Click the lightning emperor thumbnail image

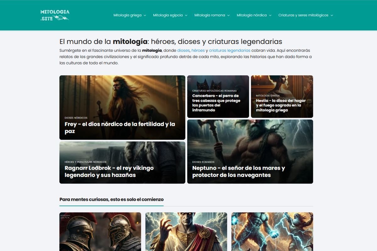(x=186, y=232)
